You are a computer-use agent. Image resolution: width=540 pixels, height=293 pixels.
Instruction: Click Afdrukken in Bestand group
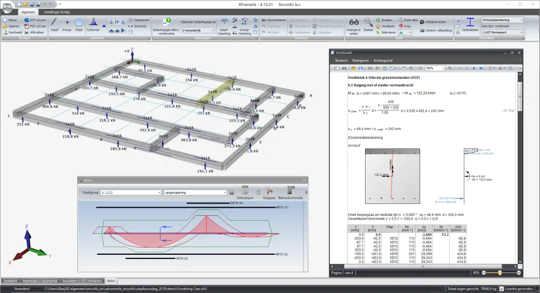34,32
